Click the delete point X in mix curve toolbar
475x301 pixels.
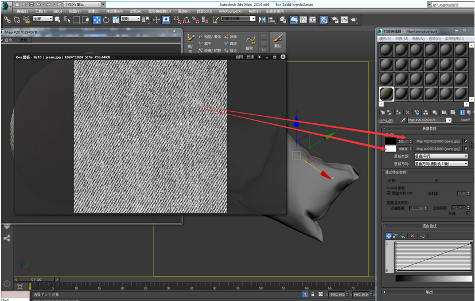pyautogui.click(x=412, y=236)
